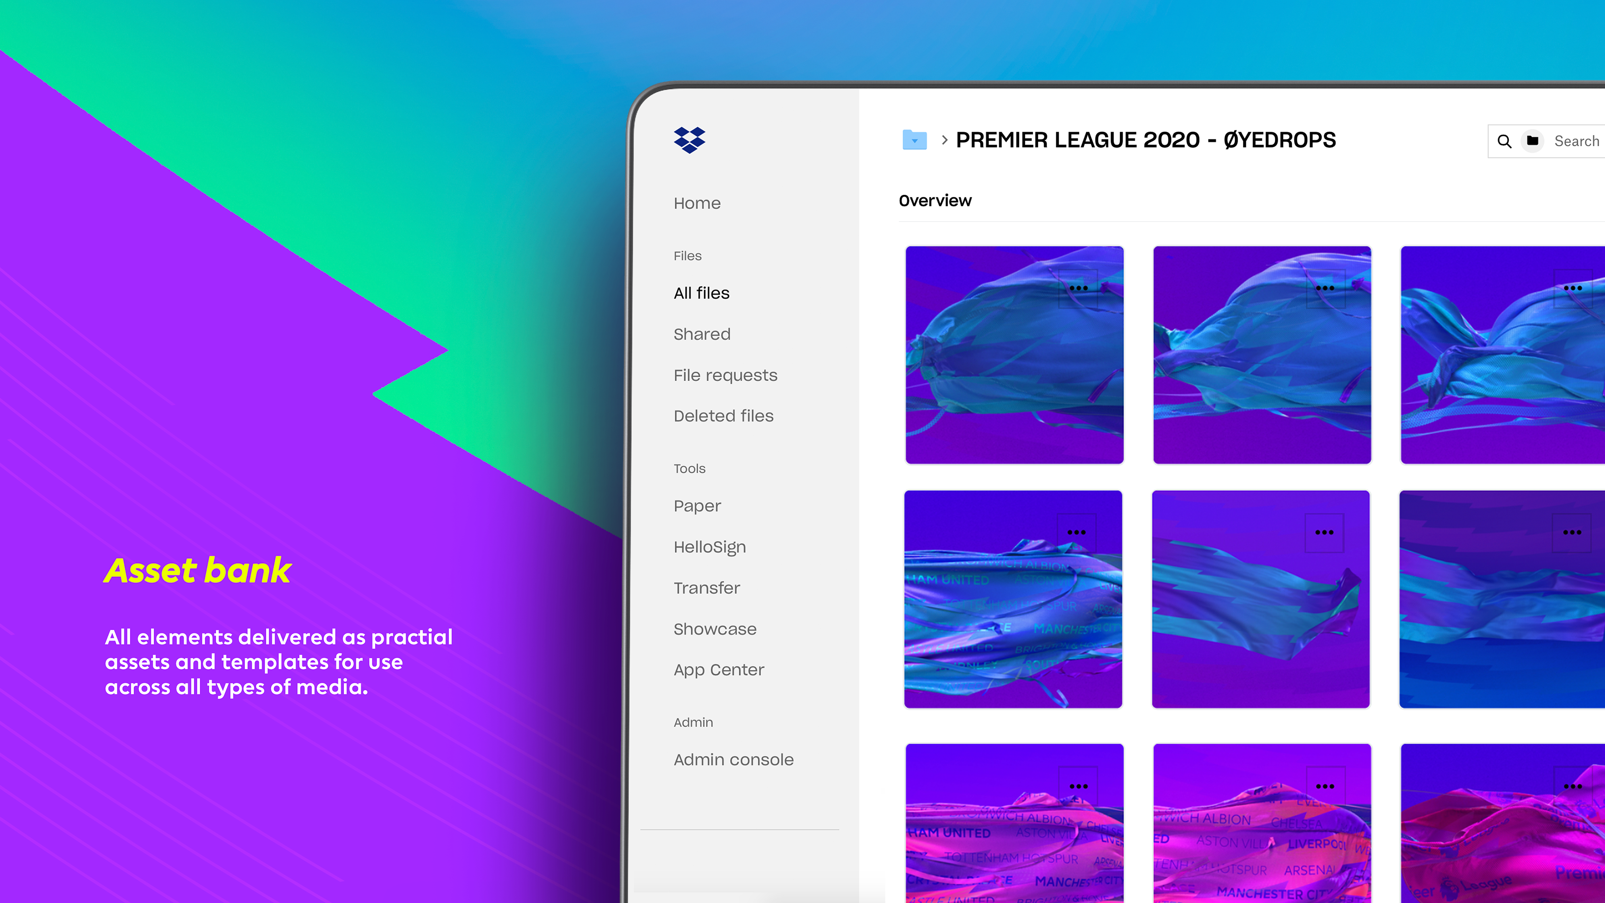Go to Home in sidebar

[697, 203]
